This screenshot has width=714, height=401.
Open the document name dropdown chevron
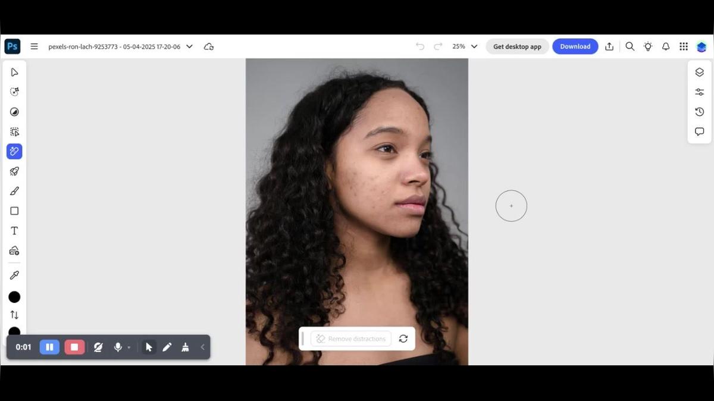tap(189, 46)
